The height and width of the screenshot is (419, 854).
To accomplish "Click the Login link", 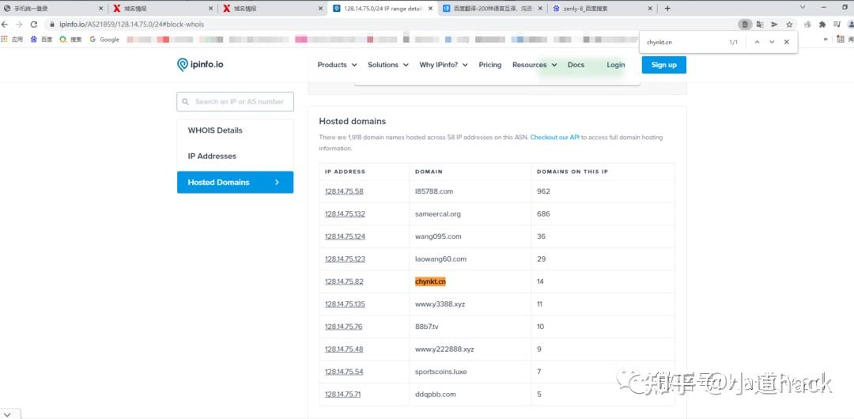I will tap(615, 65).
